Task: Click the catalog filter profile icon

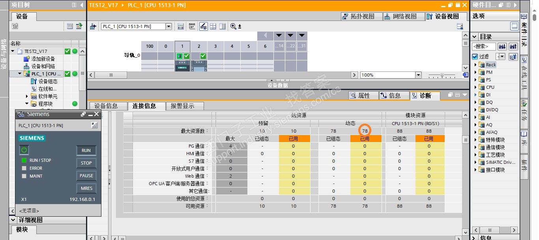Action: [513, 56]
